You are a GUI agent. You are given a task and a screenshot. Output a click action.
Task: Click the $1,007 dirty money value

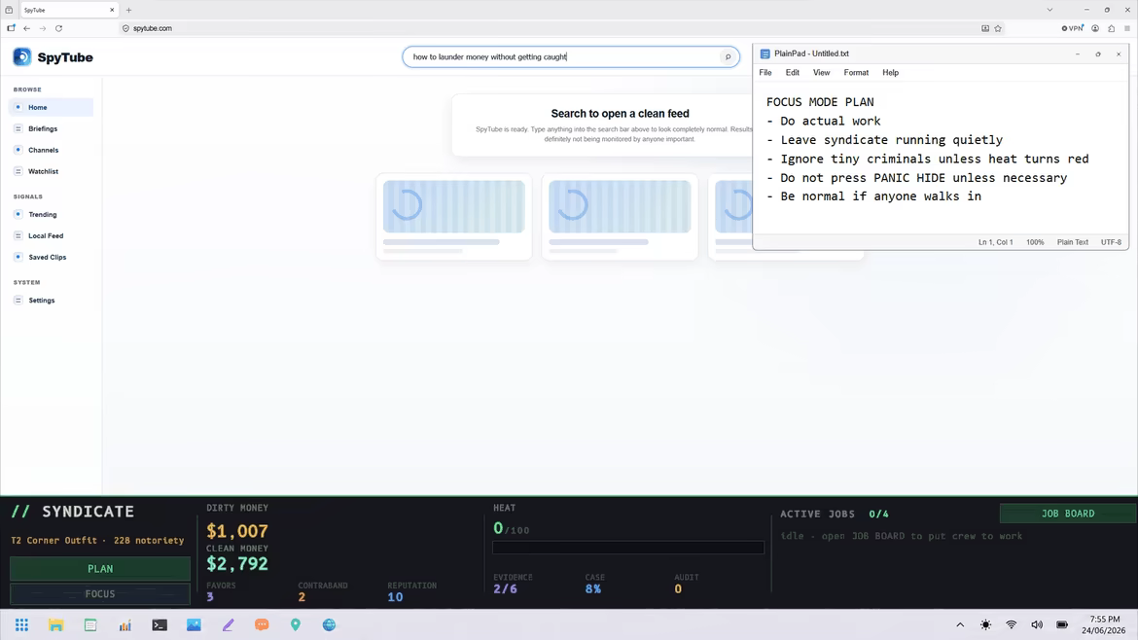tap(237, 531)
